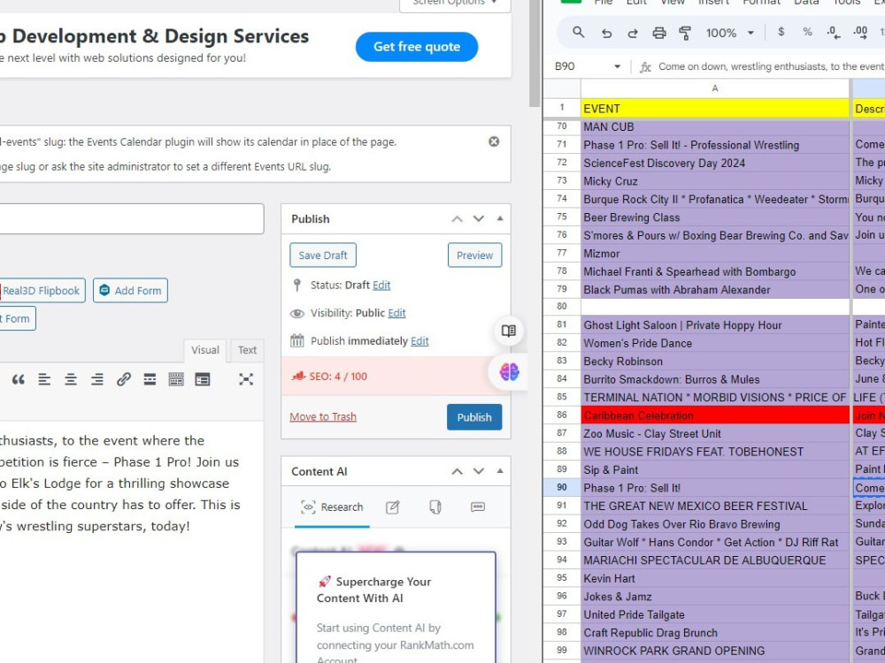Edit the publish immediately date
Screen dimensions: 885x663
point(419,341)
